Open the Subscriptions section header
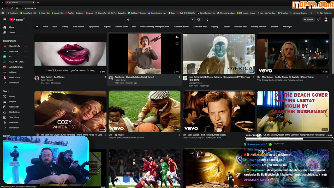This screenshot has width=334, height=188. 11,41
